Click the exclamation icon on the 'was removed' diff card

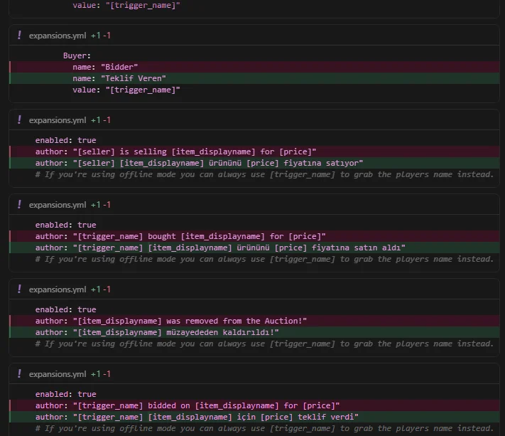coord(19,289)
